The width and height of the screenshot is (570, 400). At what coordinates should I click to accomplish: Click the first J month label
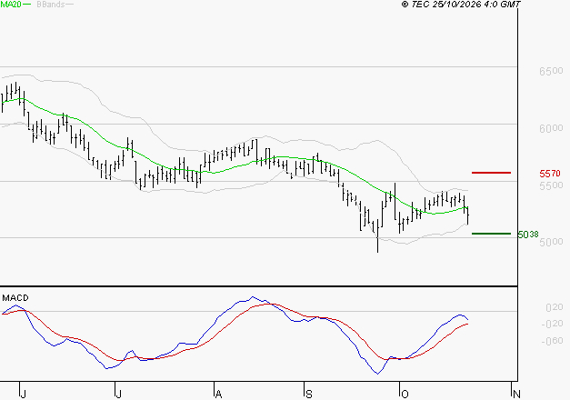(x=23, y=395)
